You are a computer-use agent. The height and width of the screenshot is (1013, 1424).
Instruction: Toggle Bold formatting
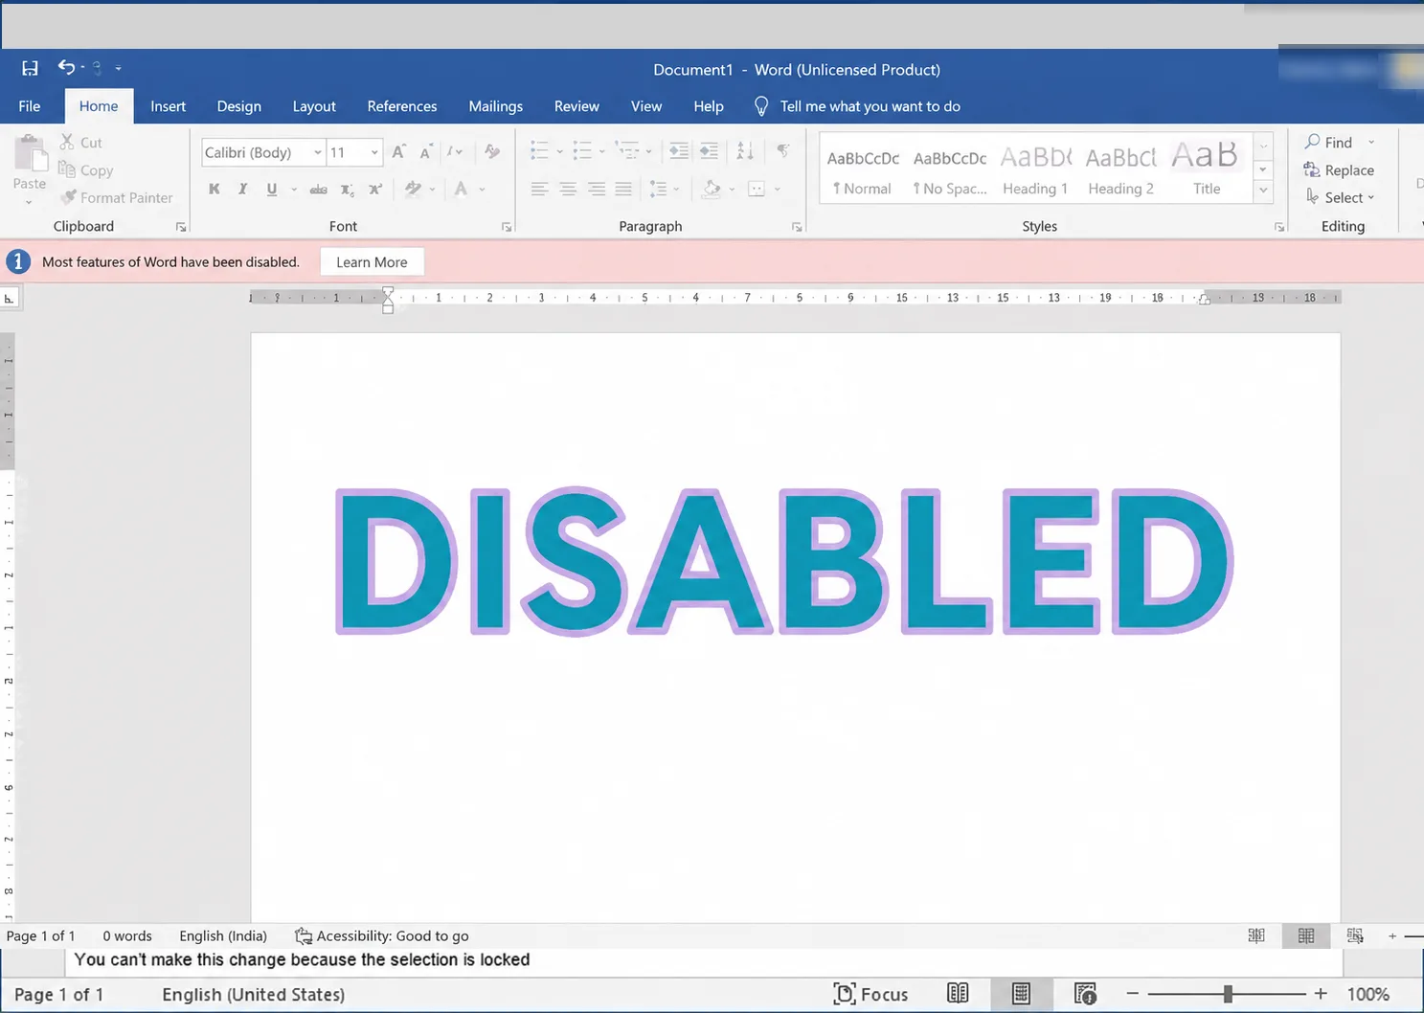pyautogui.click(x=215, y=189)
